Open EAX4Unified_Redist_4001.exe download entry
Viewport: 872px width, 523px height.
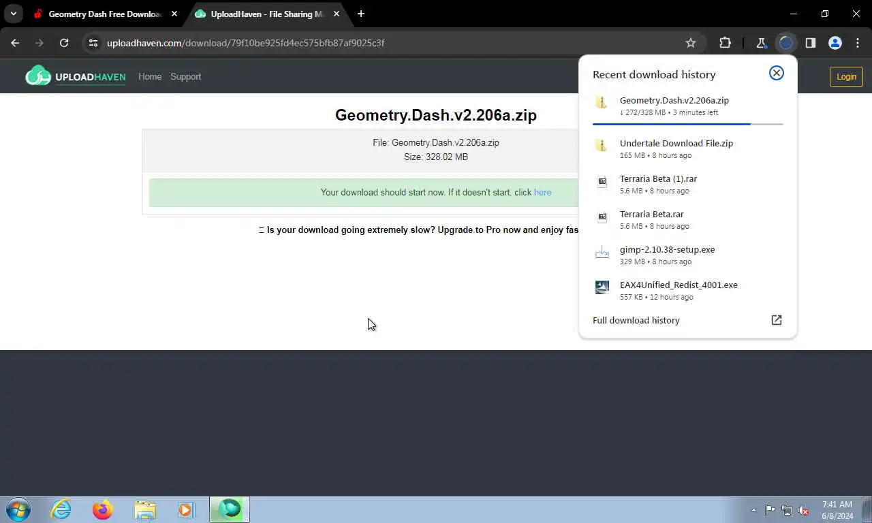(688, 290)
